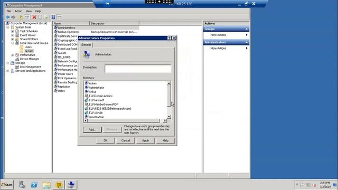Click the members list scroll down arrow
Screen dimensions: 338x190
tap(169, 117)
